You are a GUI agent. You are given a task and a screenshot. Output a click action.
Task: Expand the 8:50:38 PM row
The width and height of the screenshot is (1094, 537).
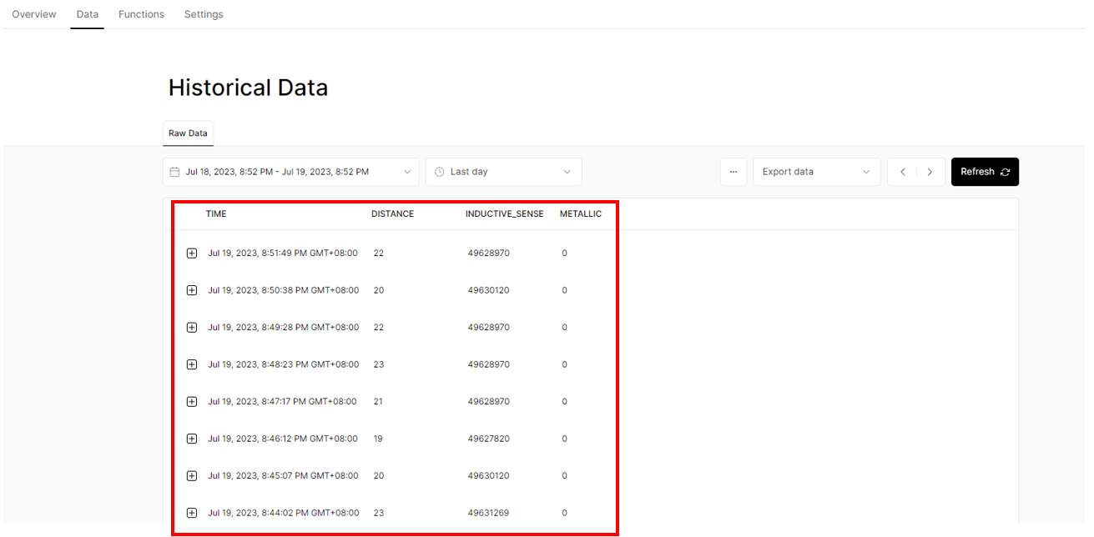click(191, 290)
